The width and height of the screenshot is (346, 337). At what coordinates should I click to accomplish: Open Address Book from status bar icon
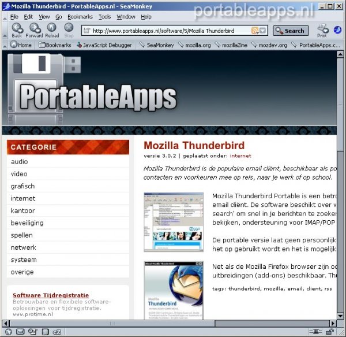click(x=45, y=332)
